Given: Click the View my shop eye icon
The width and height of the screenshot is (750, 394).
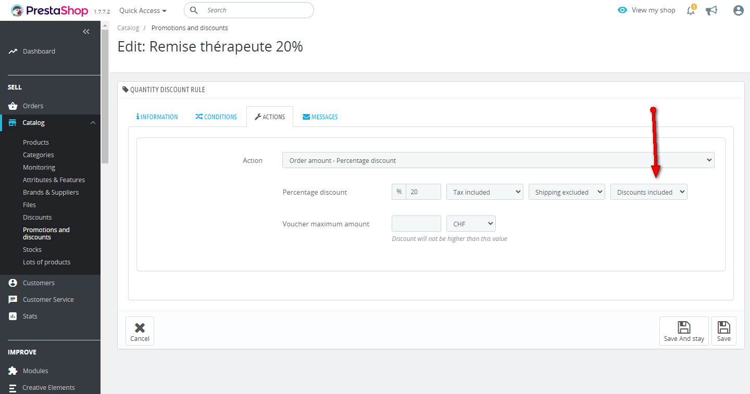Looking at the screenshot, I should click(x=622, y=10).
